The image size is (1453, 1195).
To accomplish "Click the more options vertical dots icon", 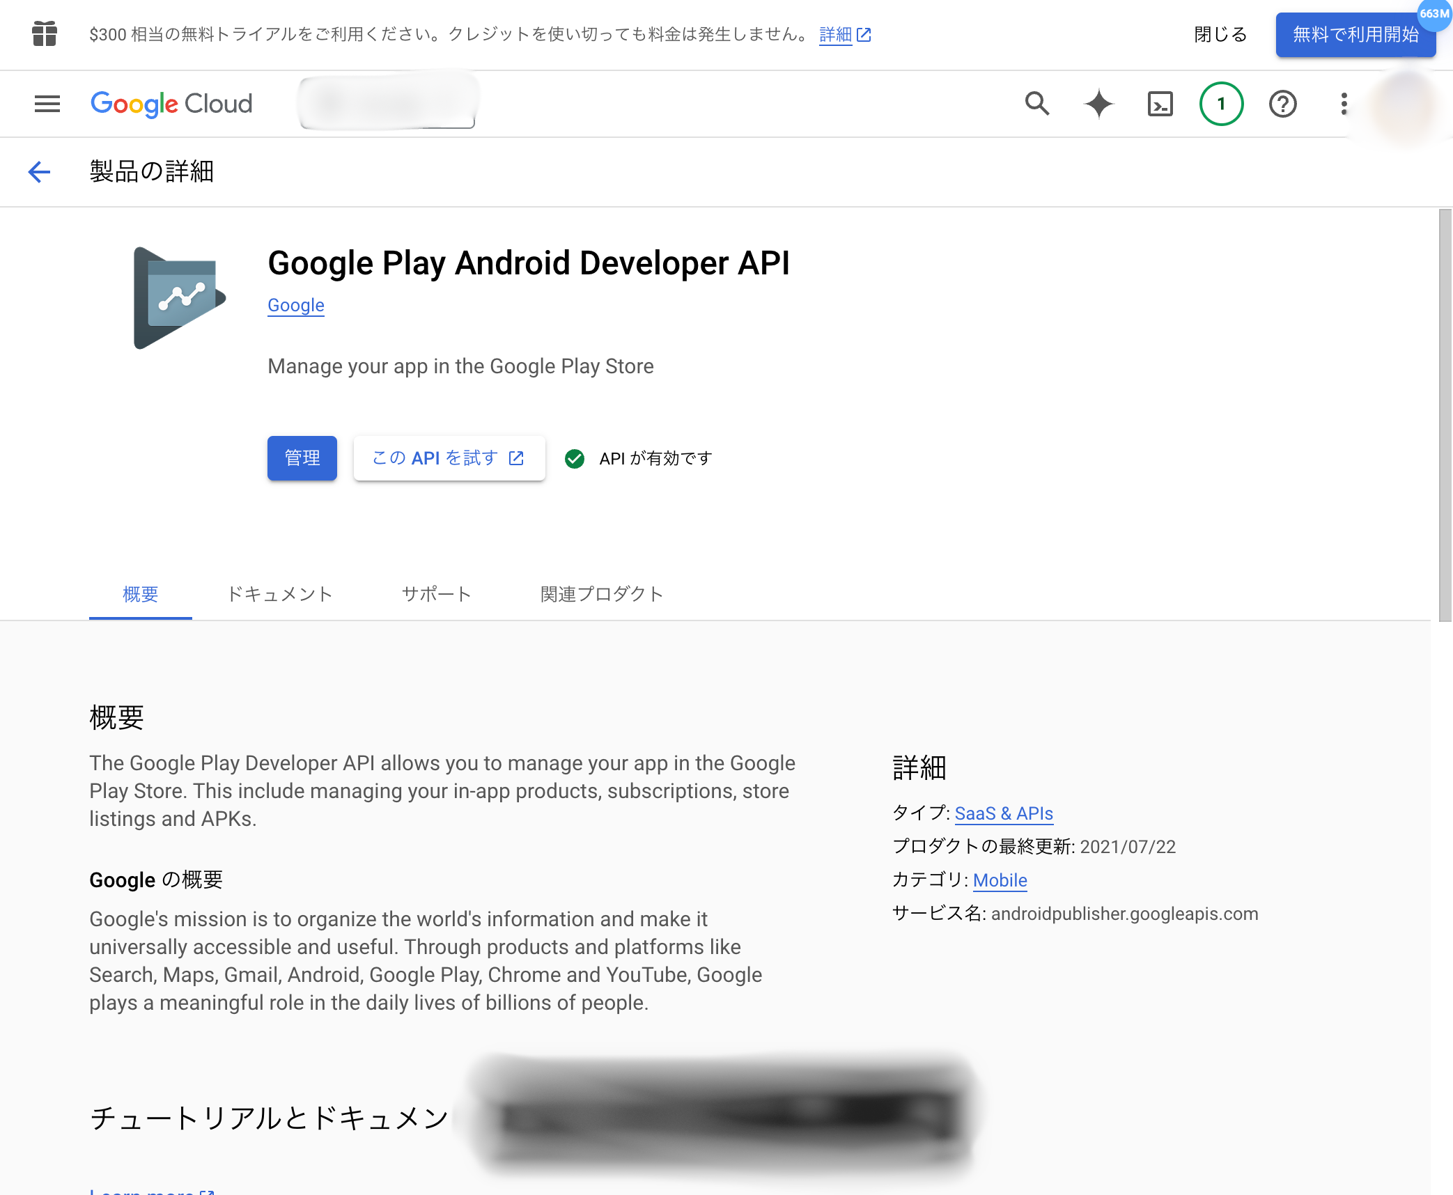I will pyautogui.click(x=1342, y=104).
